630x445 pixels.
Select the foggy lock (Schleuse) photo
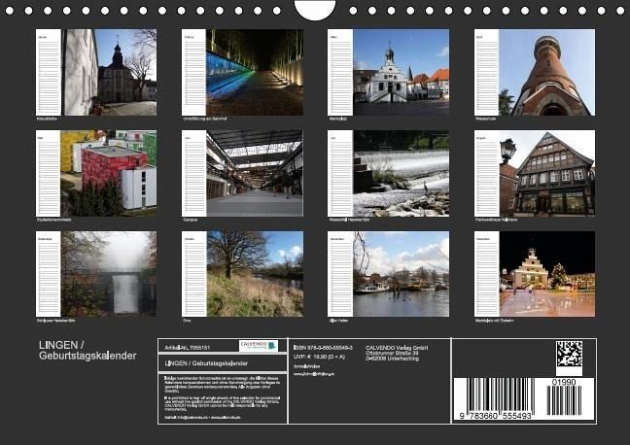pyautogui.click(x=110, y=273)
